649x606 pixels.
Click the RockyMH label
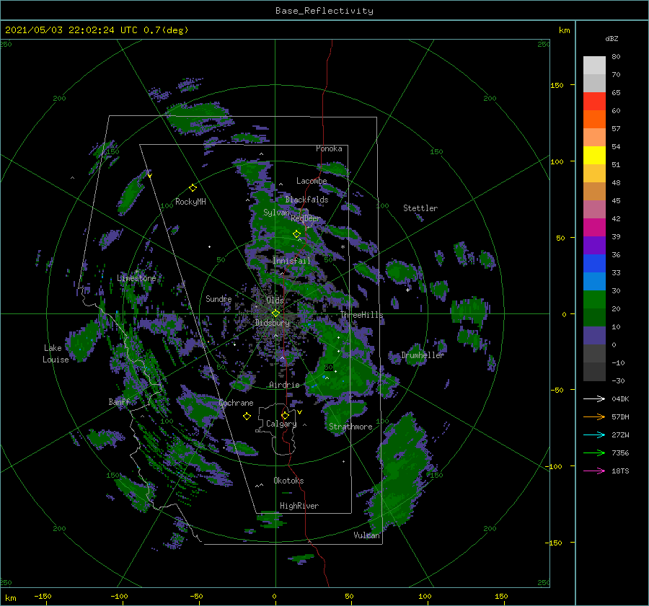click(190, 202)
